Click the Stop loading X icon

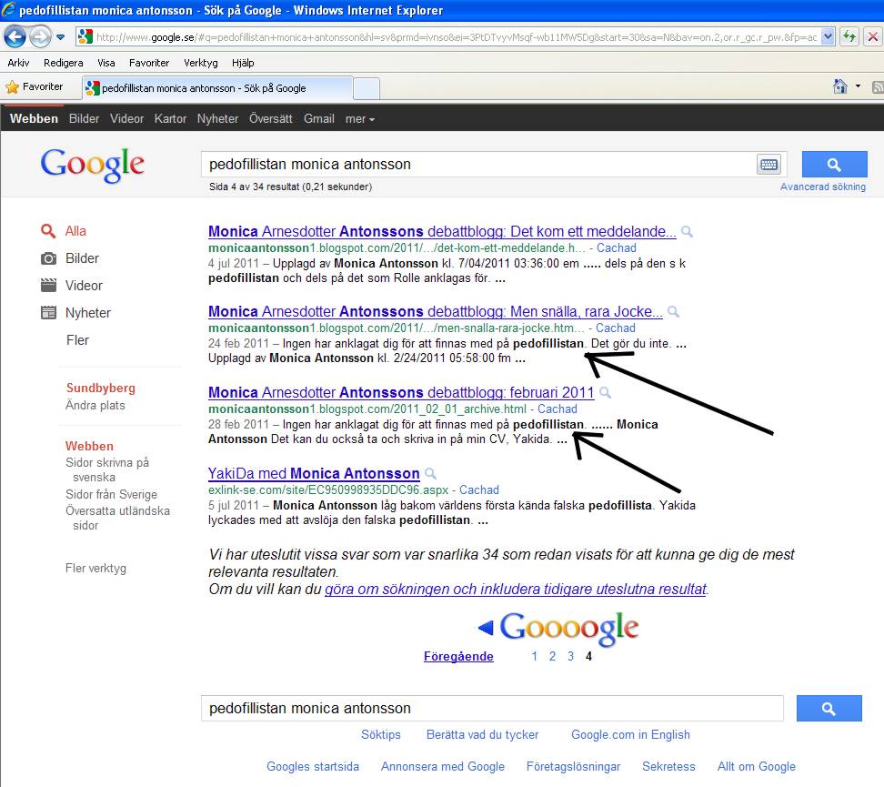click(x=873, y=37)
